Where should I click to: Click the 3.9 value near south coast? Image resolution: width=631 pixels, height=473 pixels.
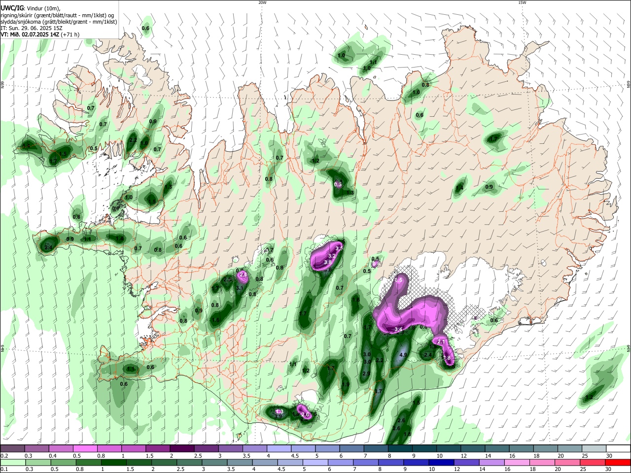click(x=278, y=416)
